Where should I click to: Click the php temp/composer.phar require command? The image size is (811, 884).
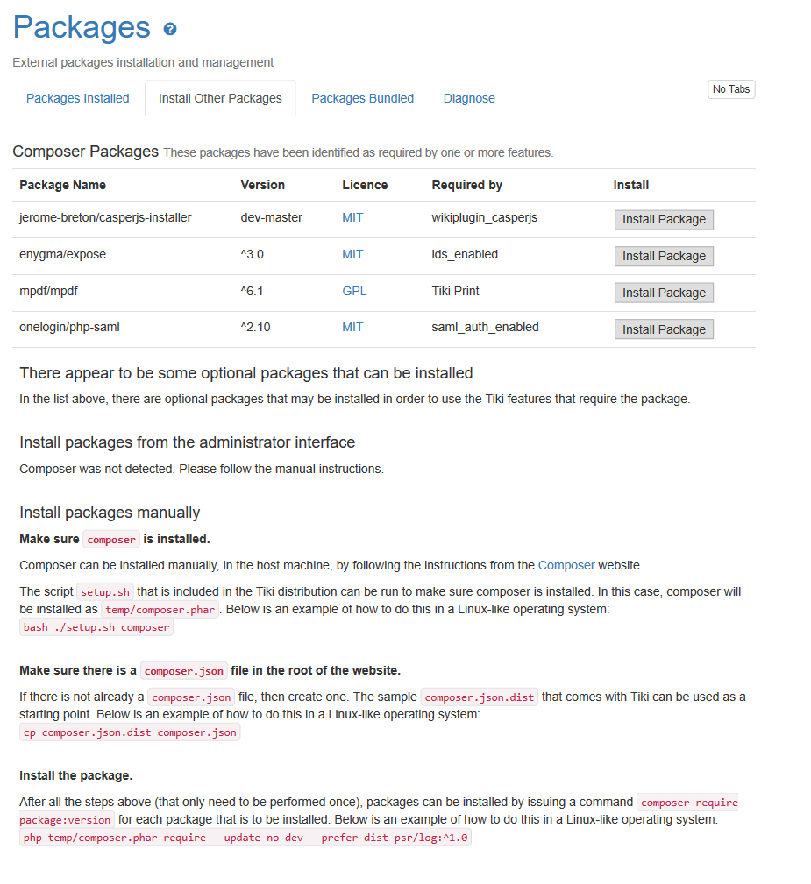tap(245, 838)
